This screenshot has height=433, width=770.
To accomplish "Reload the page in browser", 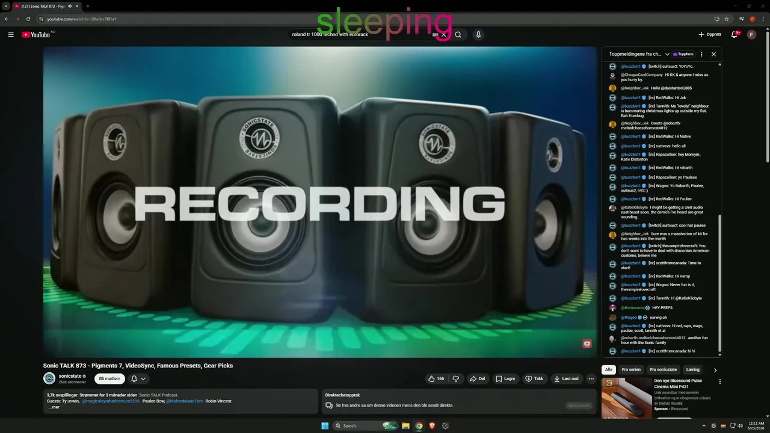I will pyautogui.click(x=28, y=19).
